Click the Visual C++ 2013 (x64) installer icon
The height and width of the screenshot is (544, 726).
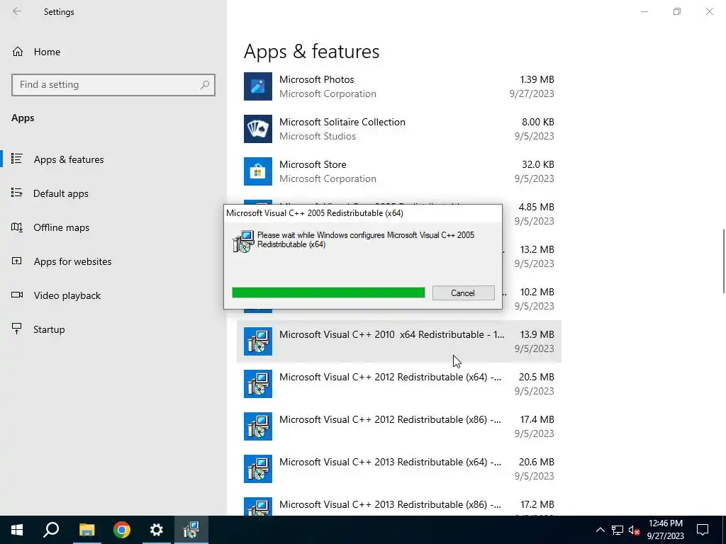click(x=258, y=469)
